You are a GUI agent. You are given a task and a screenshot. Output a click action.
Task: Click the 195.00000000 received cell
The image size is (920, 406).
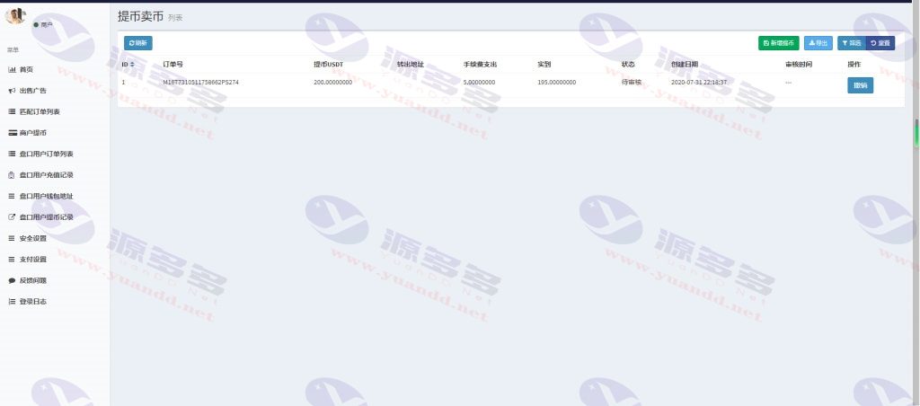(556, 82)
